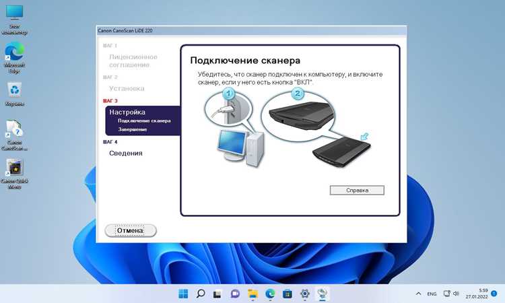Select Установка step in sidebar
Image resolution: width=505 pixels, height=303 pixels.
[127, 89]
